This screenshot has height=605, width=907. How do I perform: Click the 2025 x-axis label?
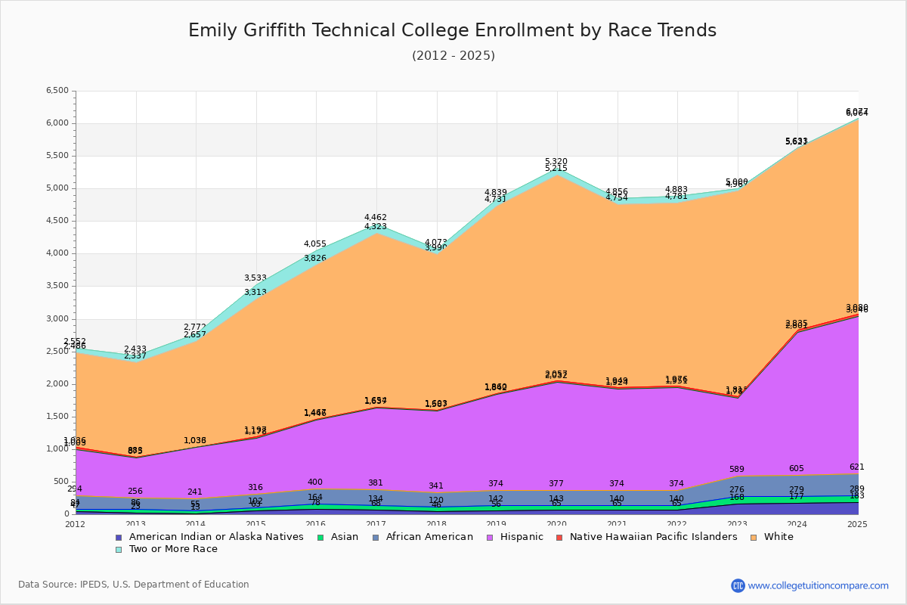coord(858,523)
